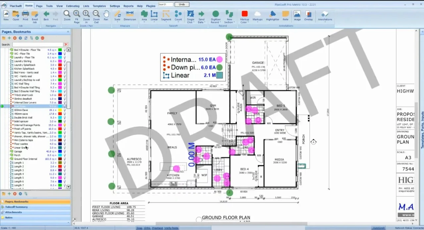
Task: Select the Segment takeoff tool
Action: point(166,16)
